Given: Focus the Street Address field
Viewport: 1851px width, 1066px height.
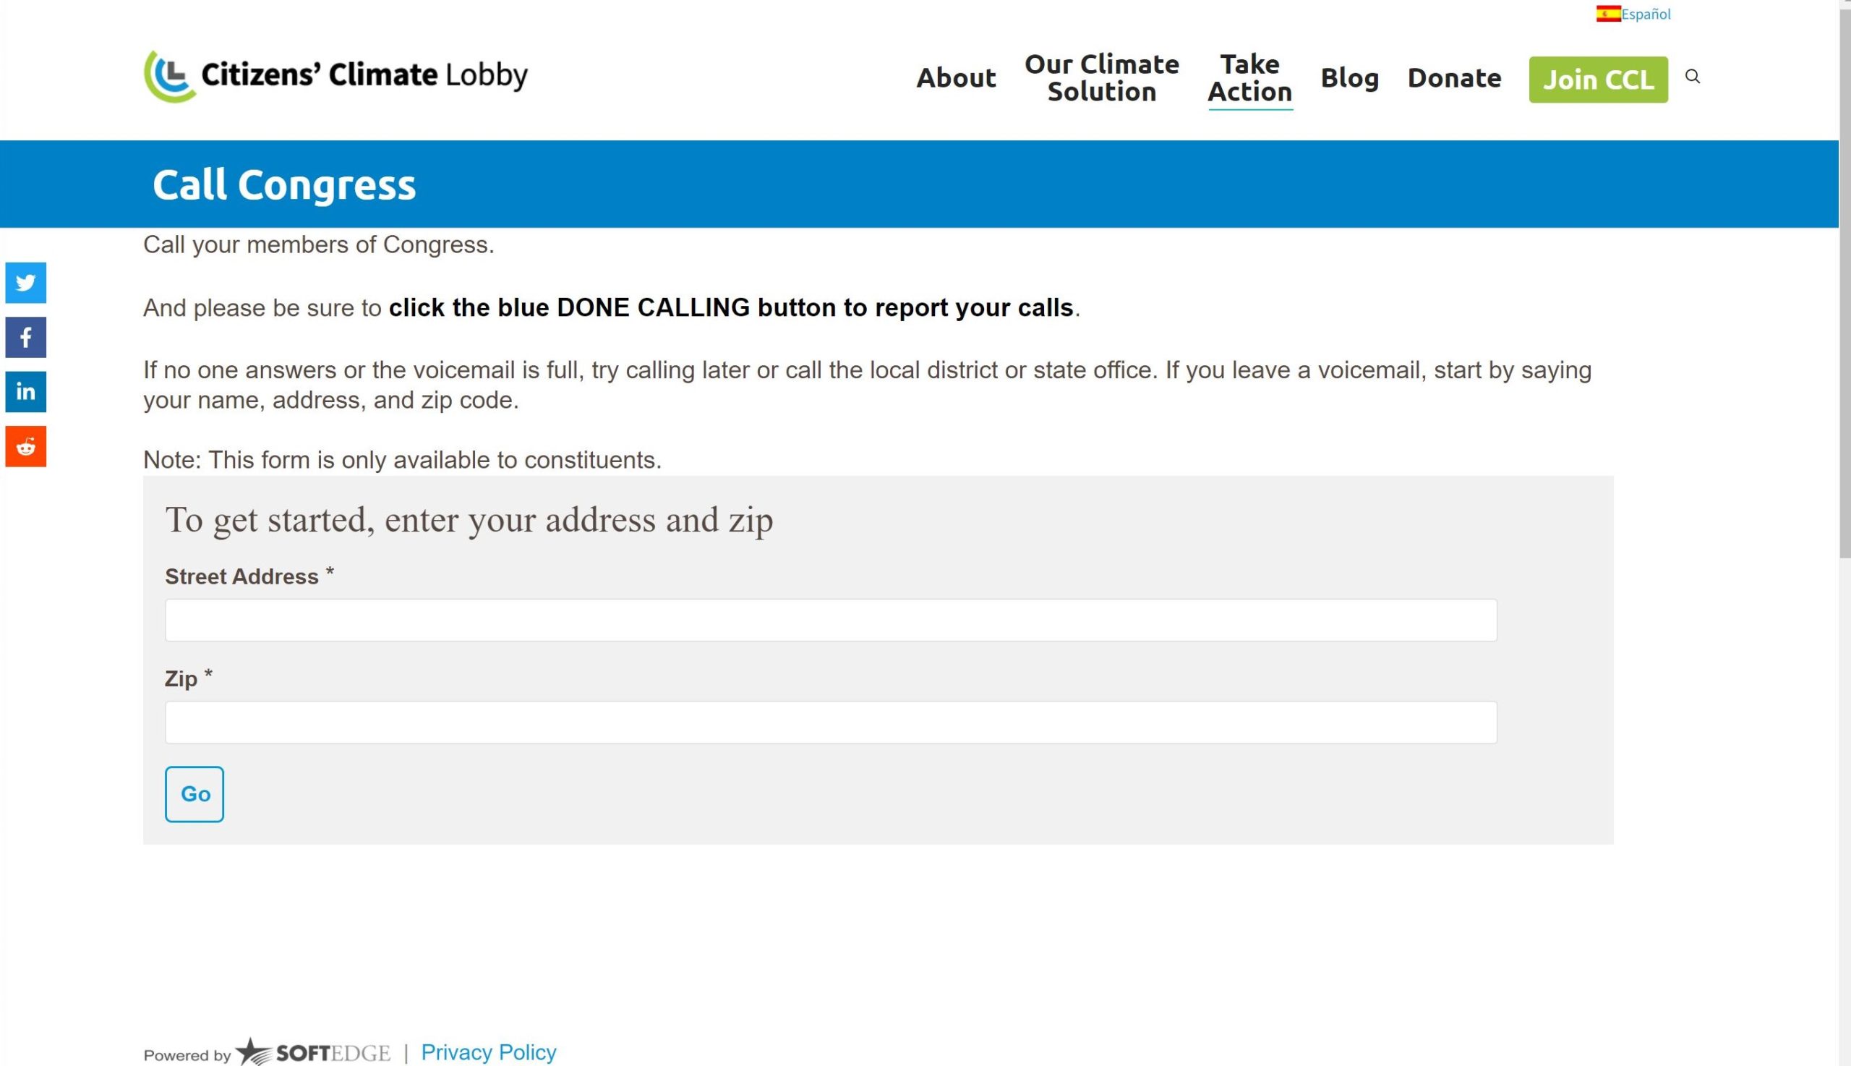Looking at the screenshot, I should 831,620.
